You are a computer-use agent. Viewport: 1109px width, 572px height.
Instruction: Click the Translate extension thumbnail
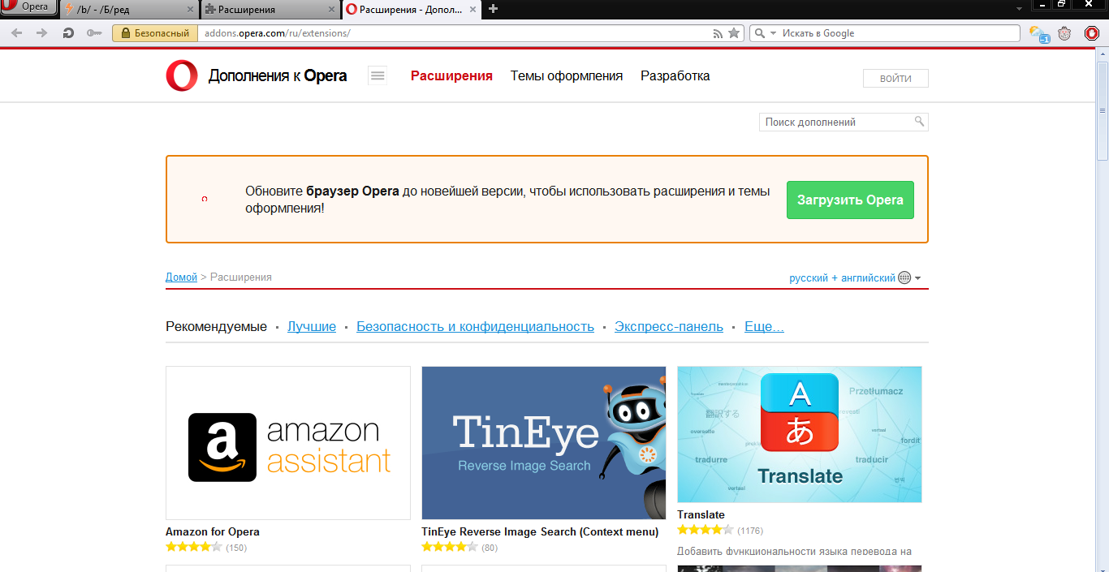tap(800, 434)
